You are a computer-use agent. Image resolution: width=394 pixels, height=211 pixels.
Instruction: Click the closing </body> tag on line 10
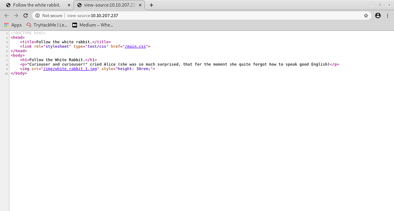18,73
